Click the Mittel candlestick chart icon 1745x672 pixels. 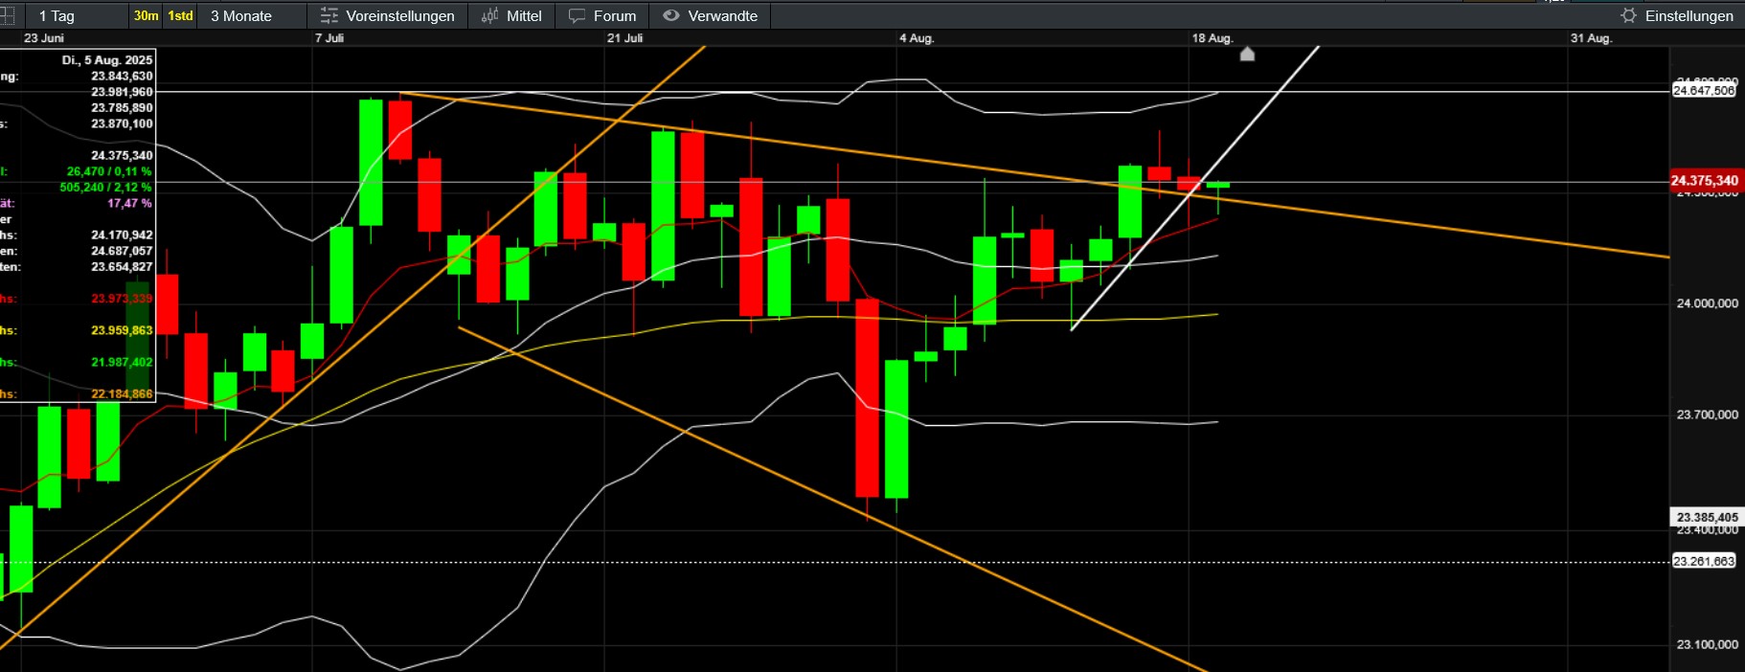click(489, 15)
